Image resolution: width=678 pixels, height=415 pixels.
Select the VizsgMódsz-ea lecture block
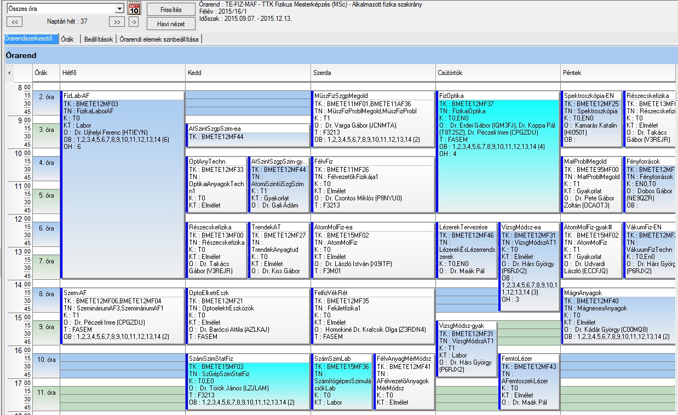click(x=529, y=267)
